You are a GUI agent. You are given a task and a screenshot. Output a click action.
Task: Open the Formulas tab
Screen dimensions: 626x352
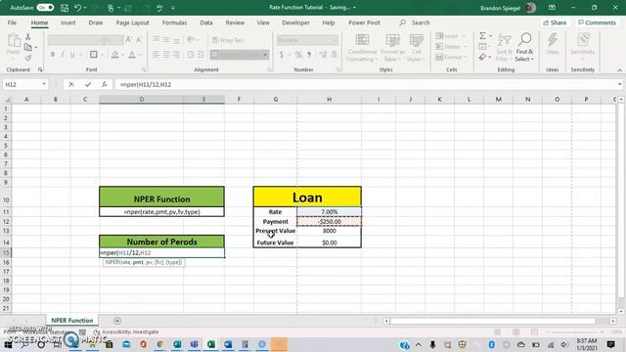(174, 22)
